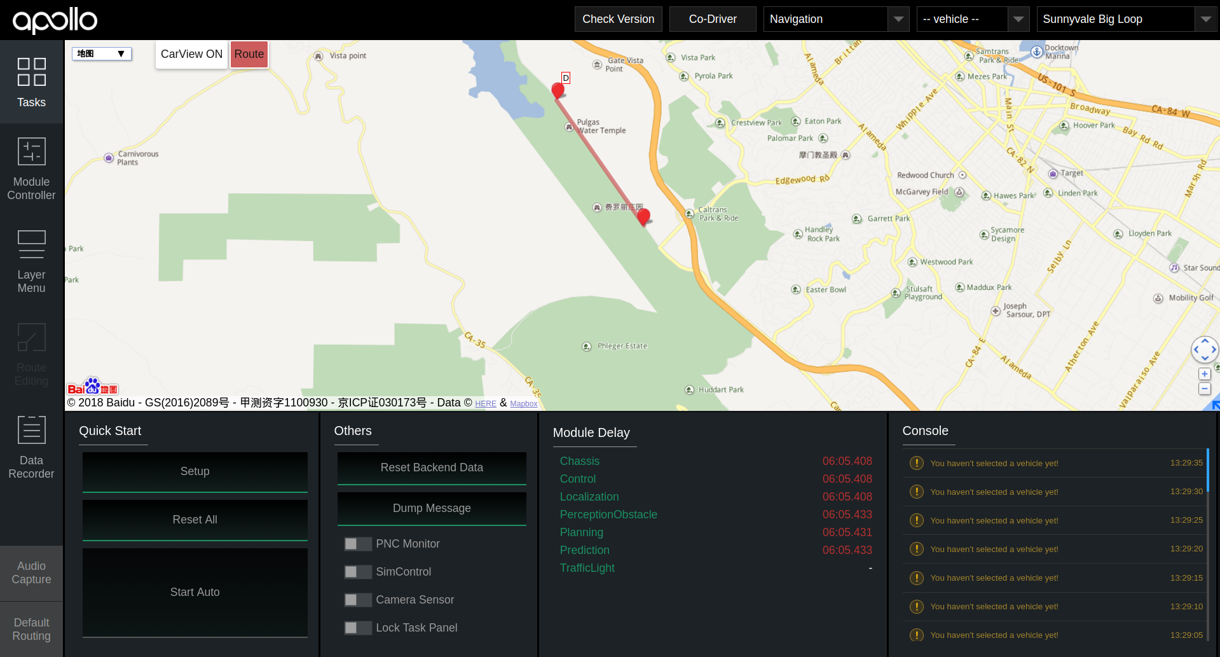Image resolution: width=1220 pixels, height=657 pixels.
Task: Enable the Camera Sensor switch
Action: pos(358,600)
